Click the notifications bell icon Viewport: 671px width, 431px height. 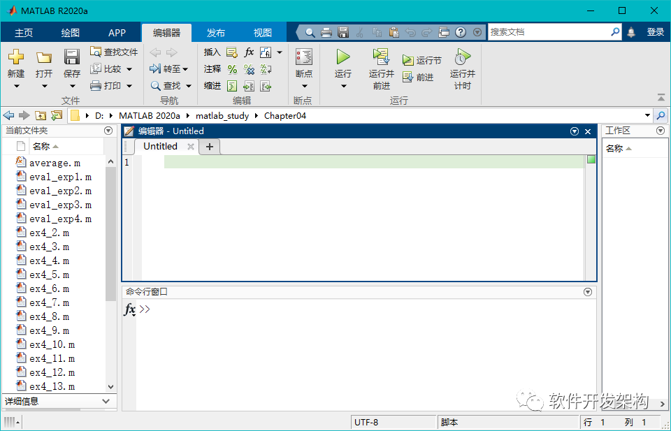[x=630, y=32]
